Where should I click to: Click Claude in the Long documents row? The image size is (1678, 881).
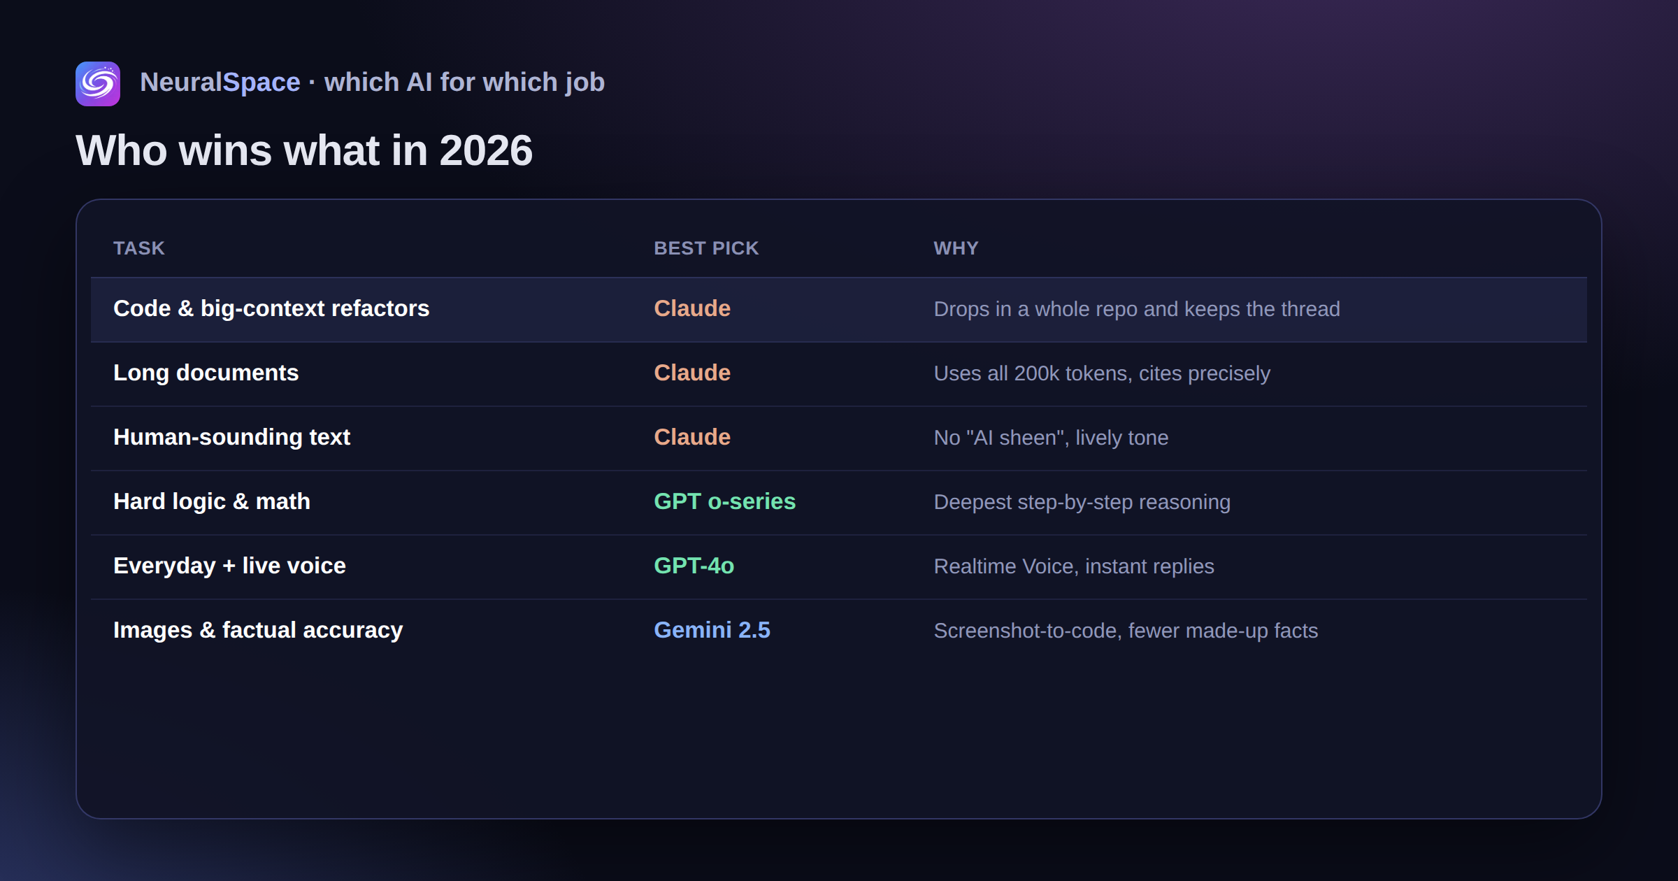692,373
